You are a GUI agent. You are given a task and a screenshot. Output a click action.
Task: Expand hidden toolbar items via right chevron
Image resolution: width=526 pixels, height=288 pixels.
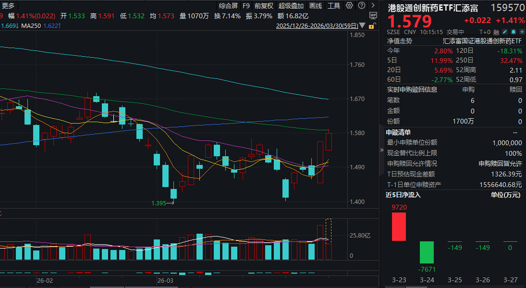[x=373, y=5]
